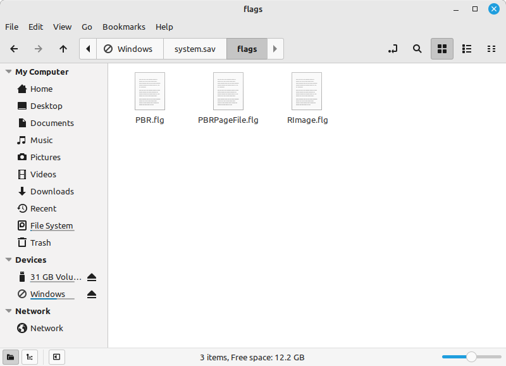Eject the 31 GB Volume device

pos(92,277)
